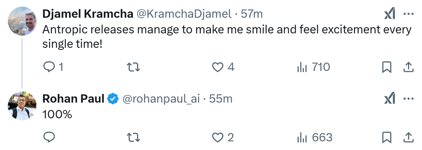Image resolution: width=422 pixels, height=150 pixels.
Task: Click Djamel Kramcha's profile avatar
Action: (22, 21)
